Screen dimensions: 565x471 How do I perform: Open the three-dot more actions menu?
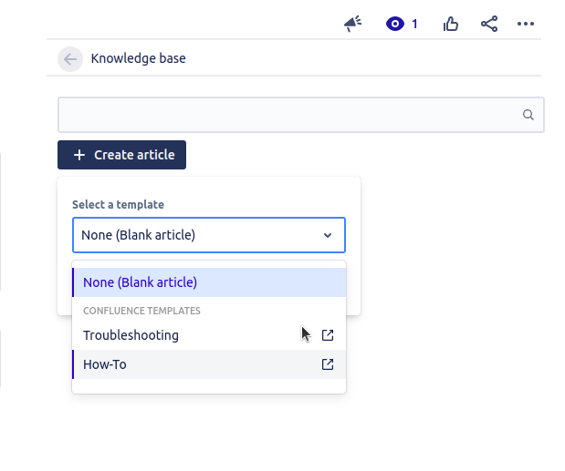[526, 24]
